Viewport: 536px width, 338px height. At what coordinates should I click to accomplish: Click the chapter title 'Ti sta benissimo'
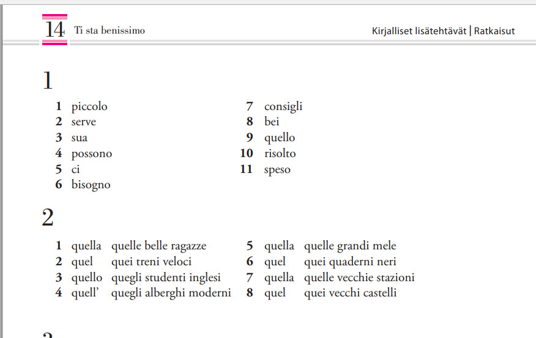110,31
